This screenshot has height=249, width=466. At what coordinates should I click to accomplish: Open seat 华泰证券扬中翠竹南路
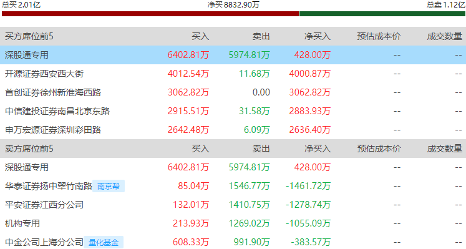click(49, 186)
